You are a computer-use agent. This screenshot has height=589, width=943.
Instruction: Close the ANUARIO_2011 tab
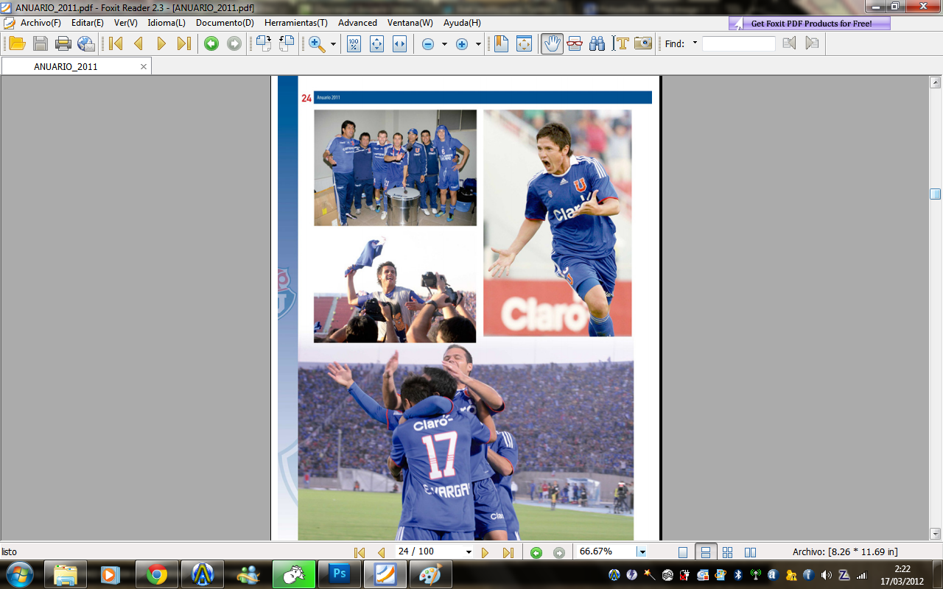pos(144,66)
